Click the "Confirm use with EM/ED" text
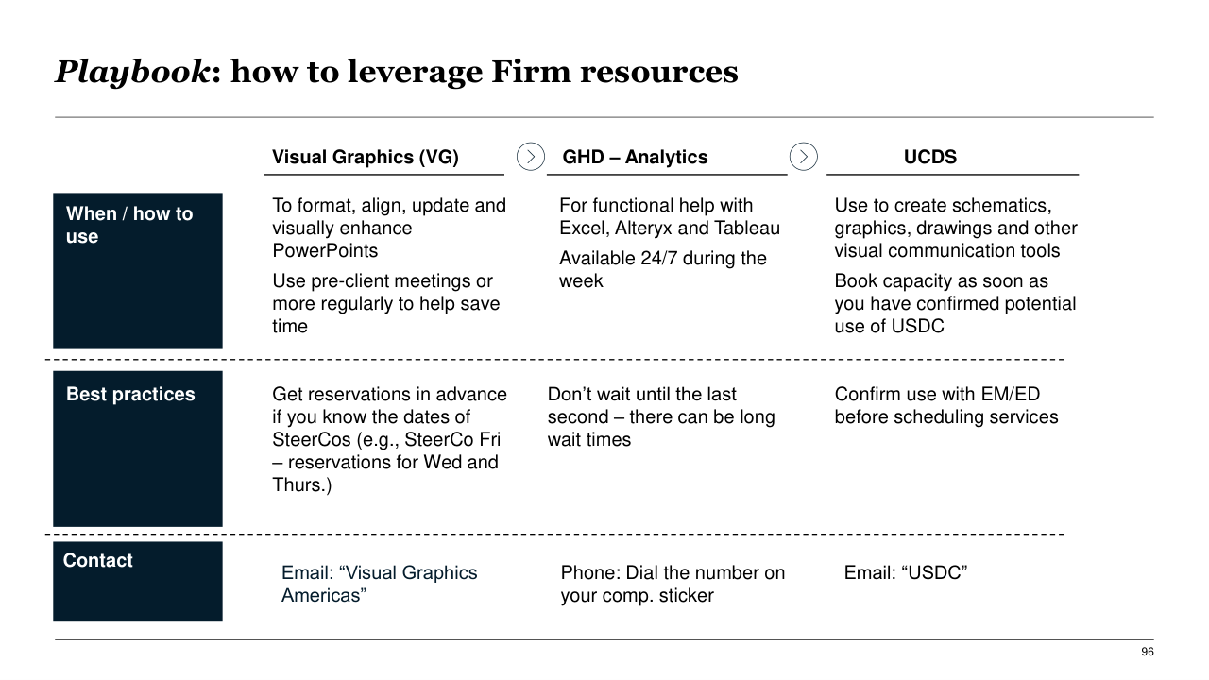The width and height of the screenshot is (1209, 680). (945, 405)
